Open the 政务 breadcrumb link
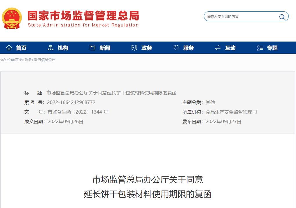This screenshot has width=296, height=208. point(28,60)
